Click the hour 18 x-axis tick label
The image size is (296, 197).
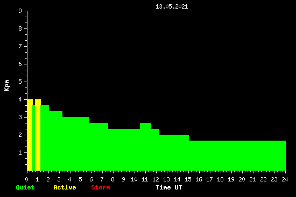[x=220, y=179]
